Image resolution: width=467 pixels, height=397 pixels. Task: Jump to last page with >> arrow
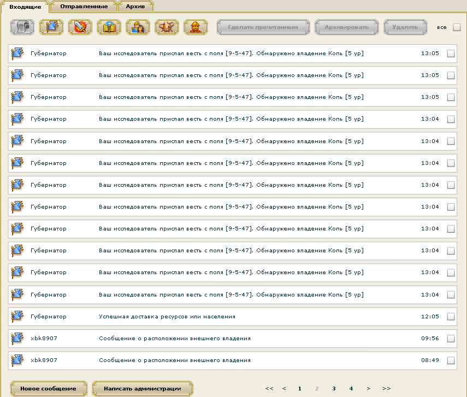(x=386, y=388)
